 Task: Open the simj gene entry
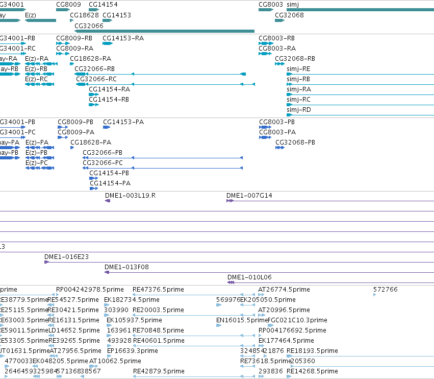pyautogui.click(x=361, y=10)
